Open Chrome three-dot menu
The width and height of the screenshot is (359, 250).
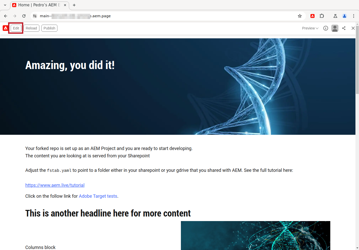tap(354, 16)
